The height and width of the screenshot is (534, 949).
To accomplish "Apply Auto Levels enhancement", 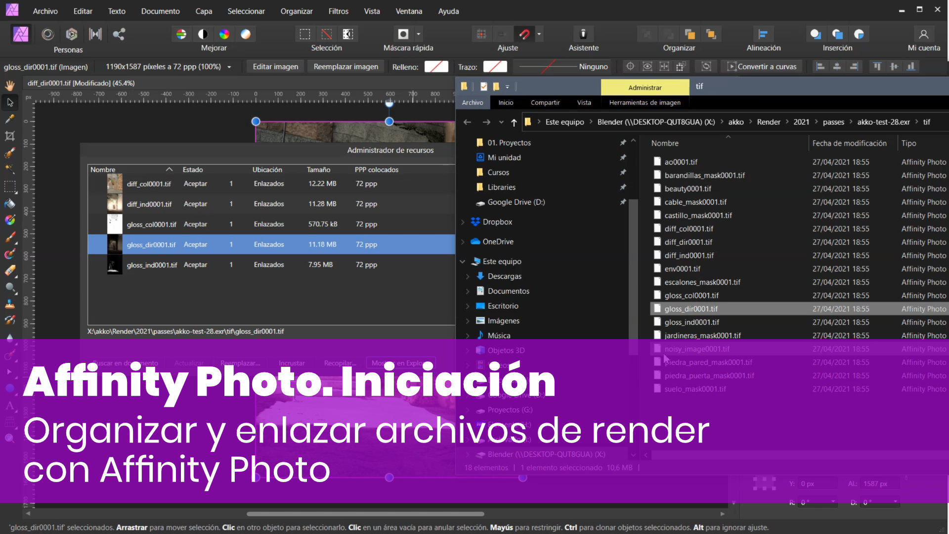I will click(181, 34).
